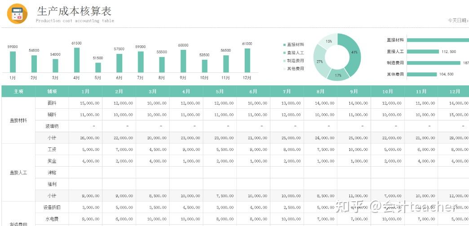The height and width of the screenshot is (226, 469).
Task: Select empty 津贴 cell for 1月
Action: coord(85,173)
